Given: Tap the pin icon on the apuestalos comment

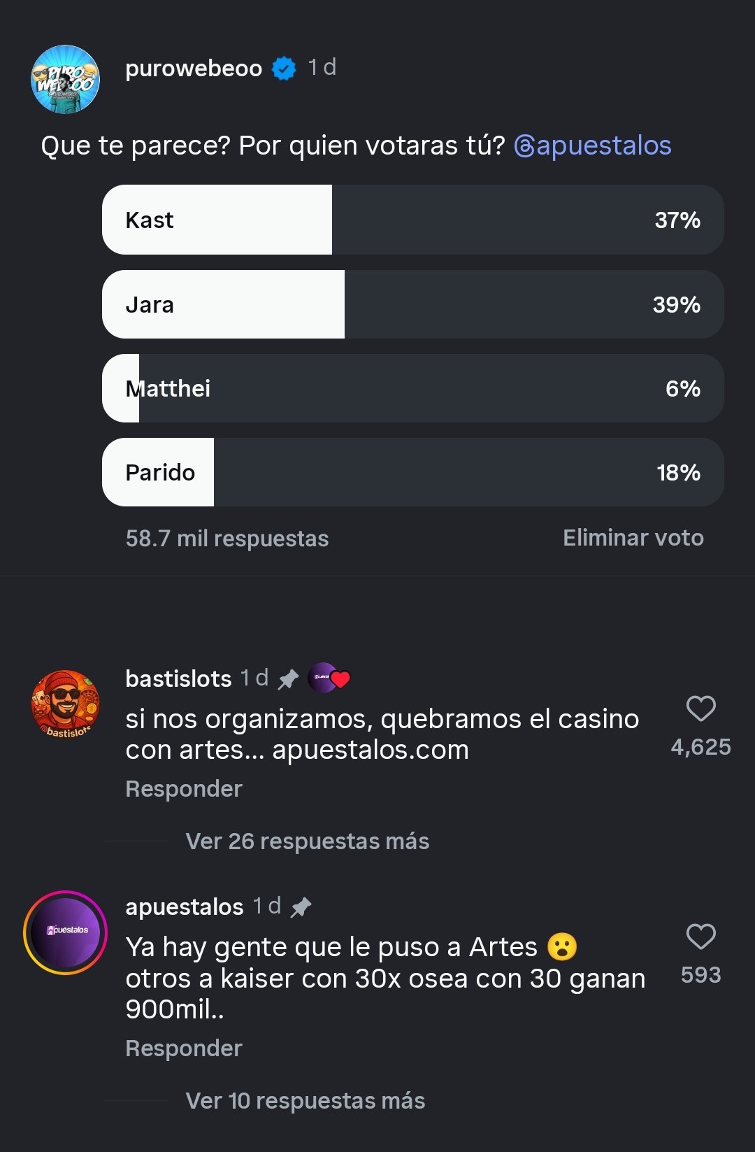Looking at the screenshot, I should 301,906.
